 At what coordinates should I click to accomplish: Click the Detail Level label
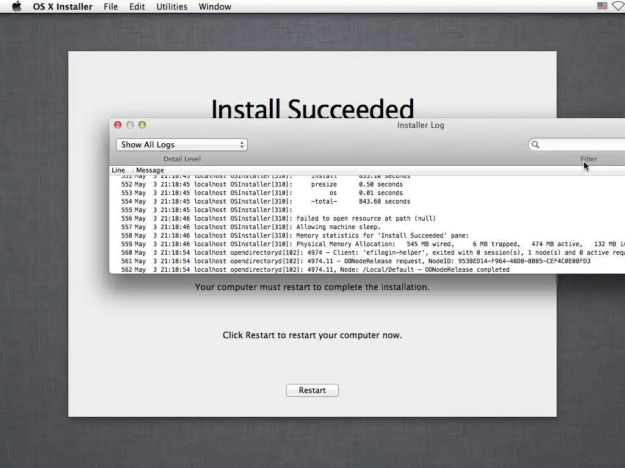(x=182, y=159)
